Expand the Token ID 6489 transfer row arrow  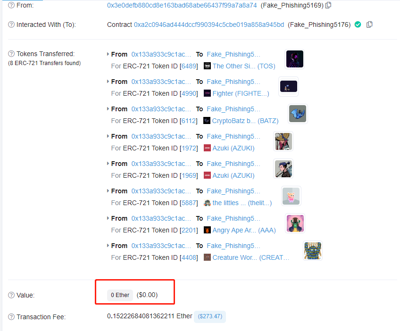108,54
